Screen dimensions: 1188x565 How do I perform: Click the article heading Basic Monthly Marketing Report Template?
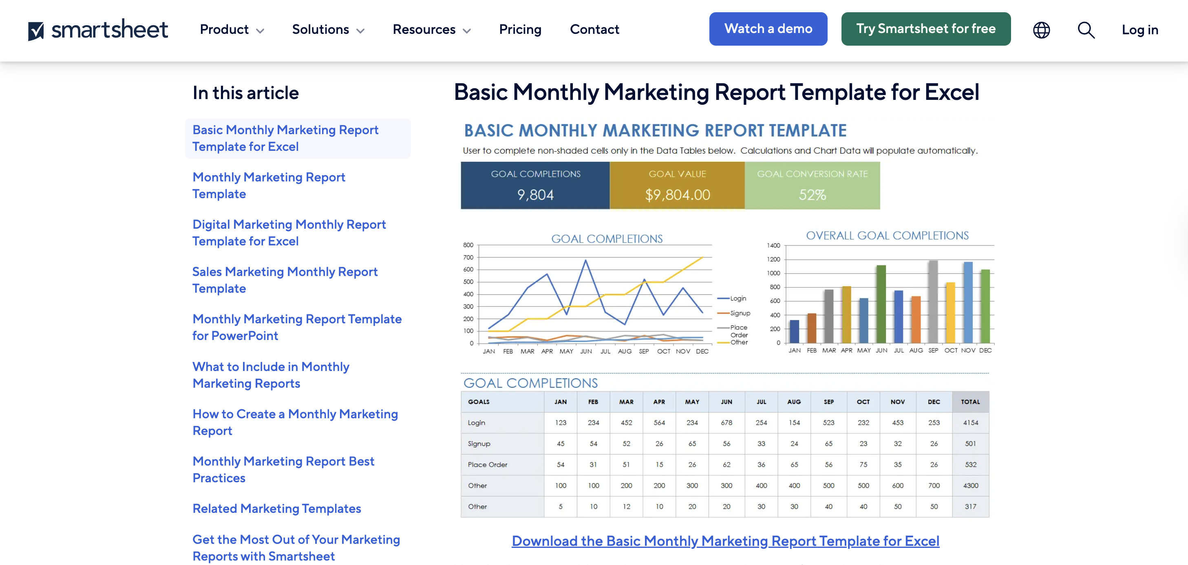[716, 92]
